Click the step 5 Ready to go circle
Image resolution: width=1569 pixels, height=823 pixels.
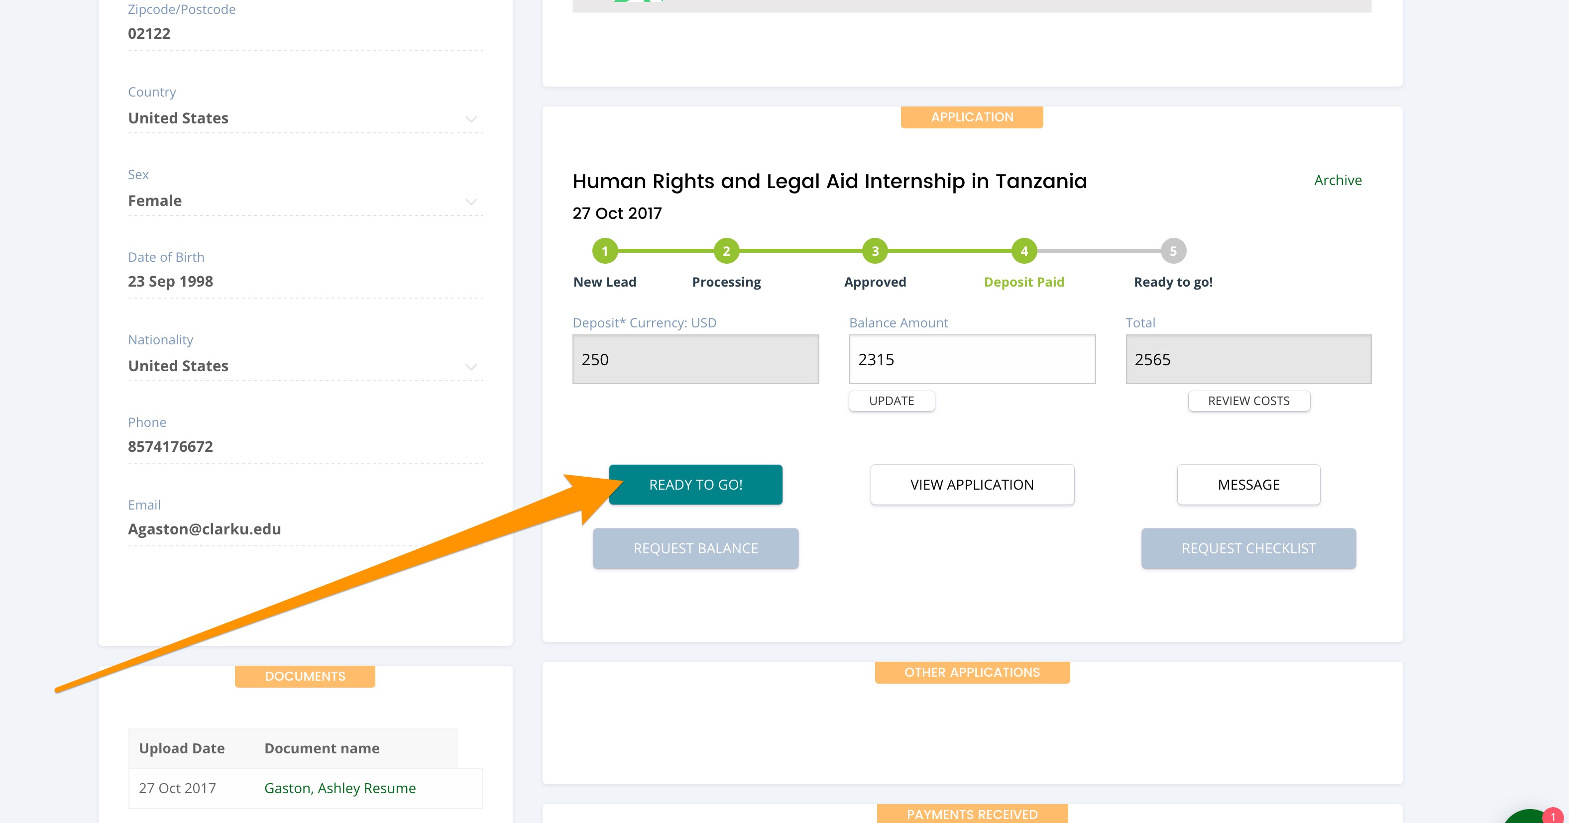pos(1173,251)
